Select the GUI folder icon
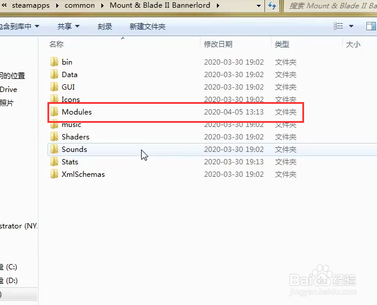This screenshot has width=377, height=305. pyautogui.click(x=55, y=87)
